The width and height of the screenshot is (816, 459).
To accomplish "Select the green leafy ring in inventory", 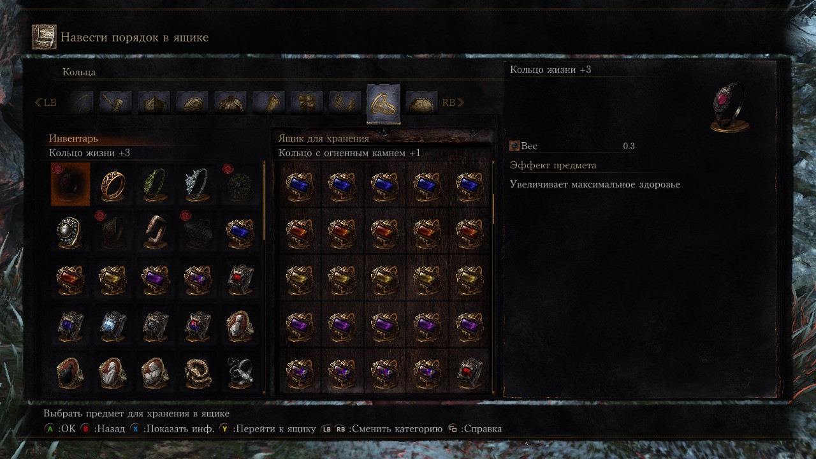I will [155, 184].
